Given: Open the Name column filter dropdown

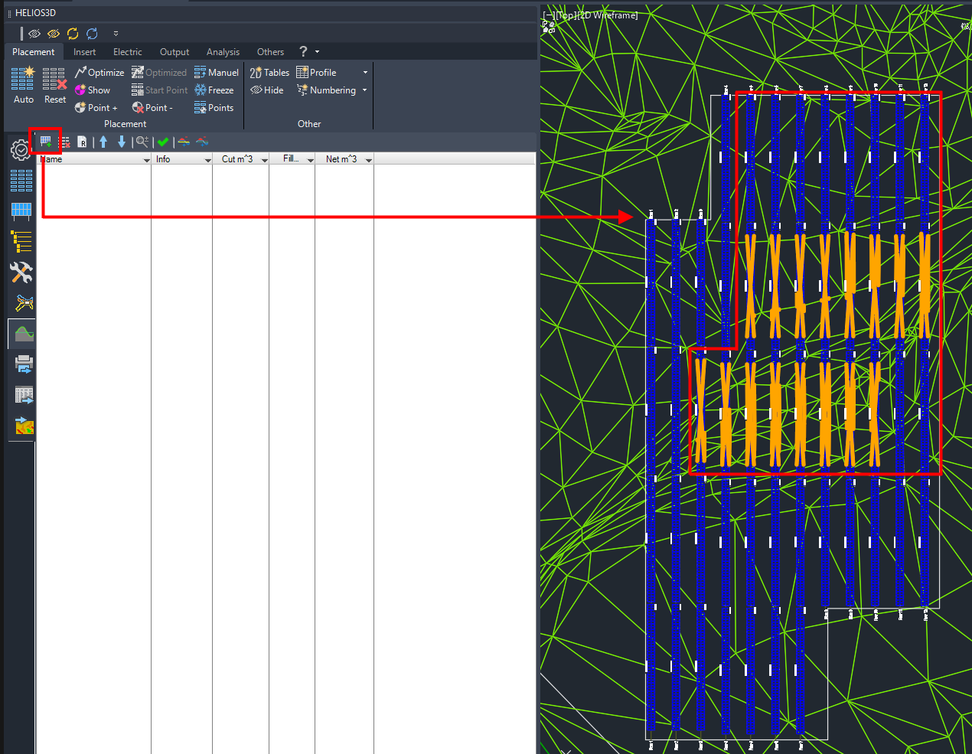Looking at the screenshot, I should pos(146,160).
